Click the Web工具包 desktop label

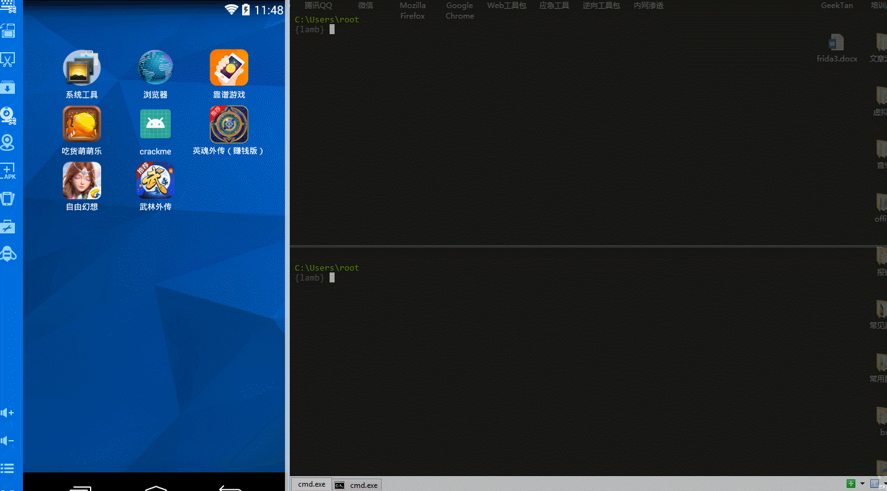(507, 6)
